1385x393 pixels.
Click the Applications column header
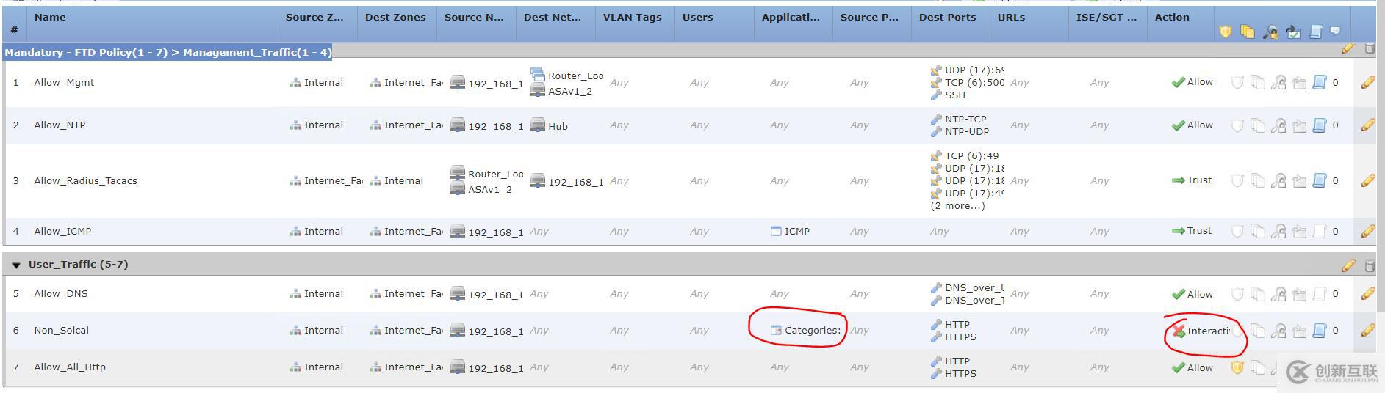(x=791, y=17)
